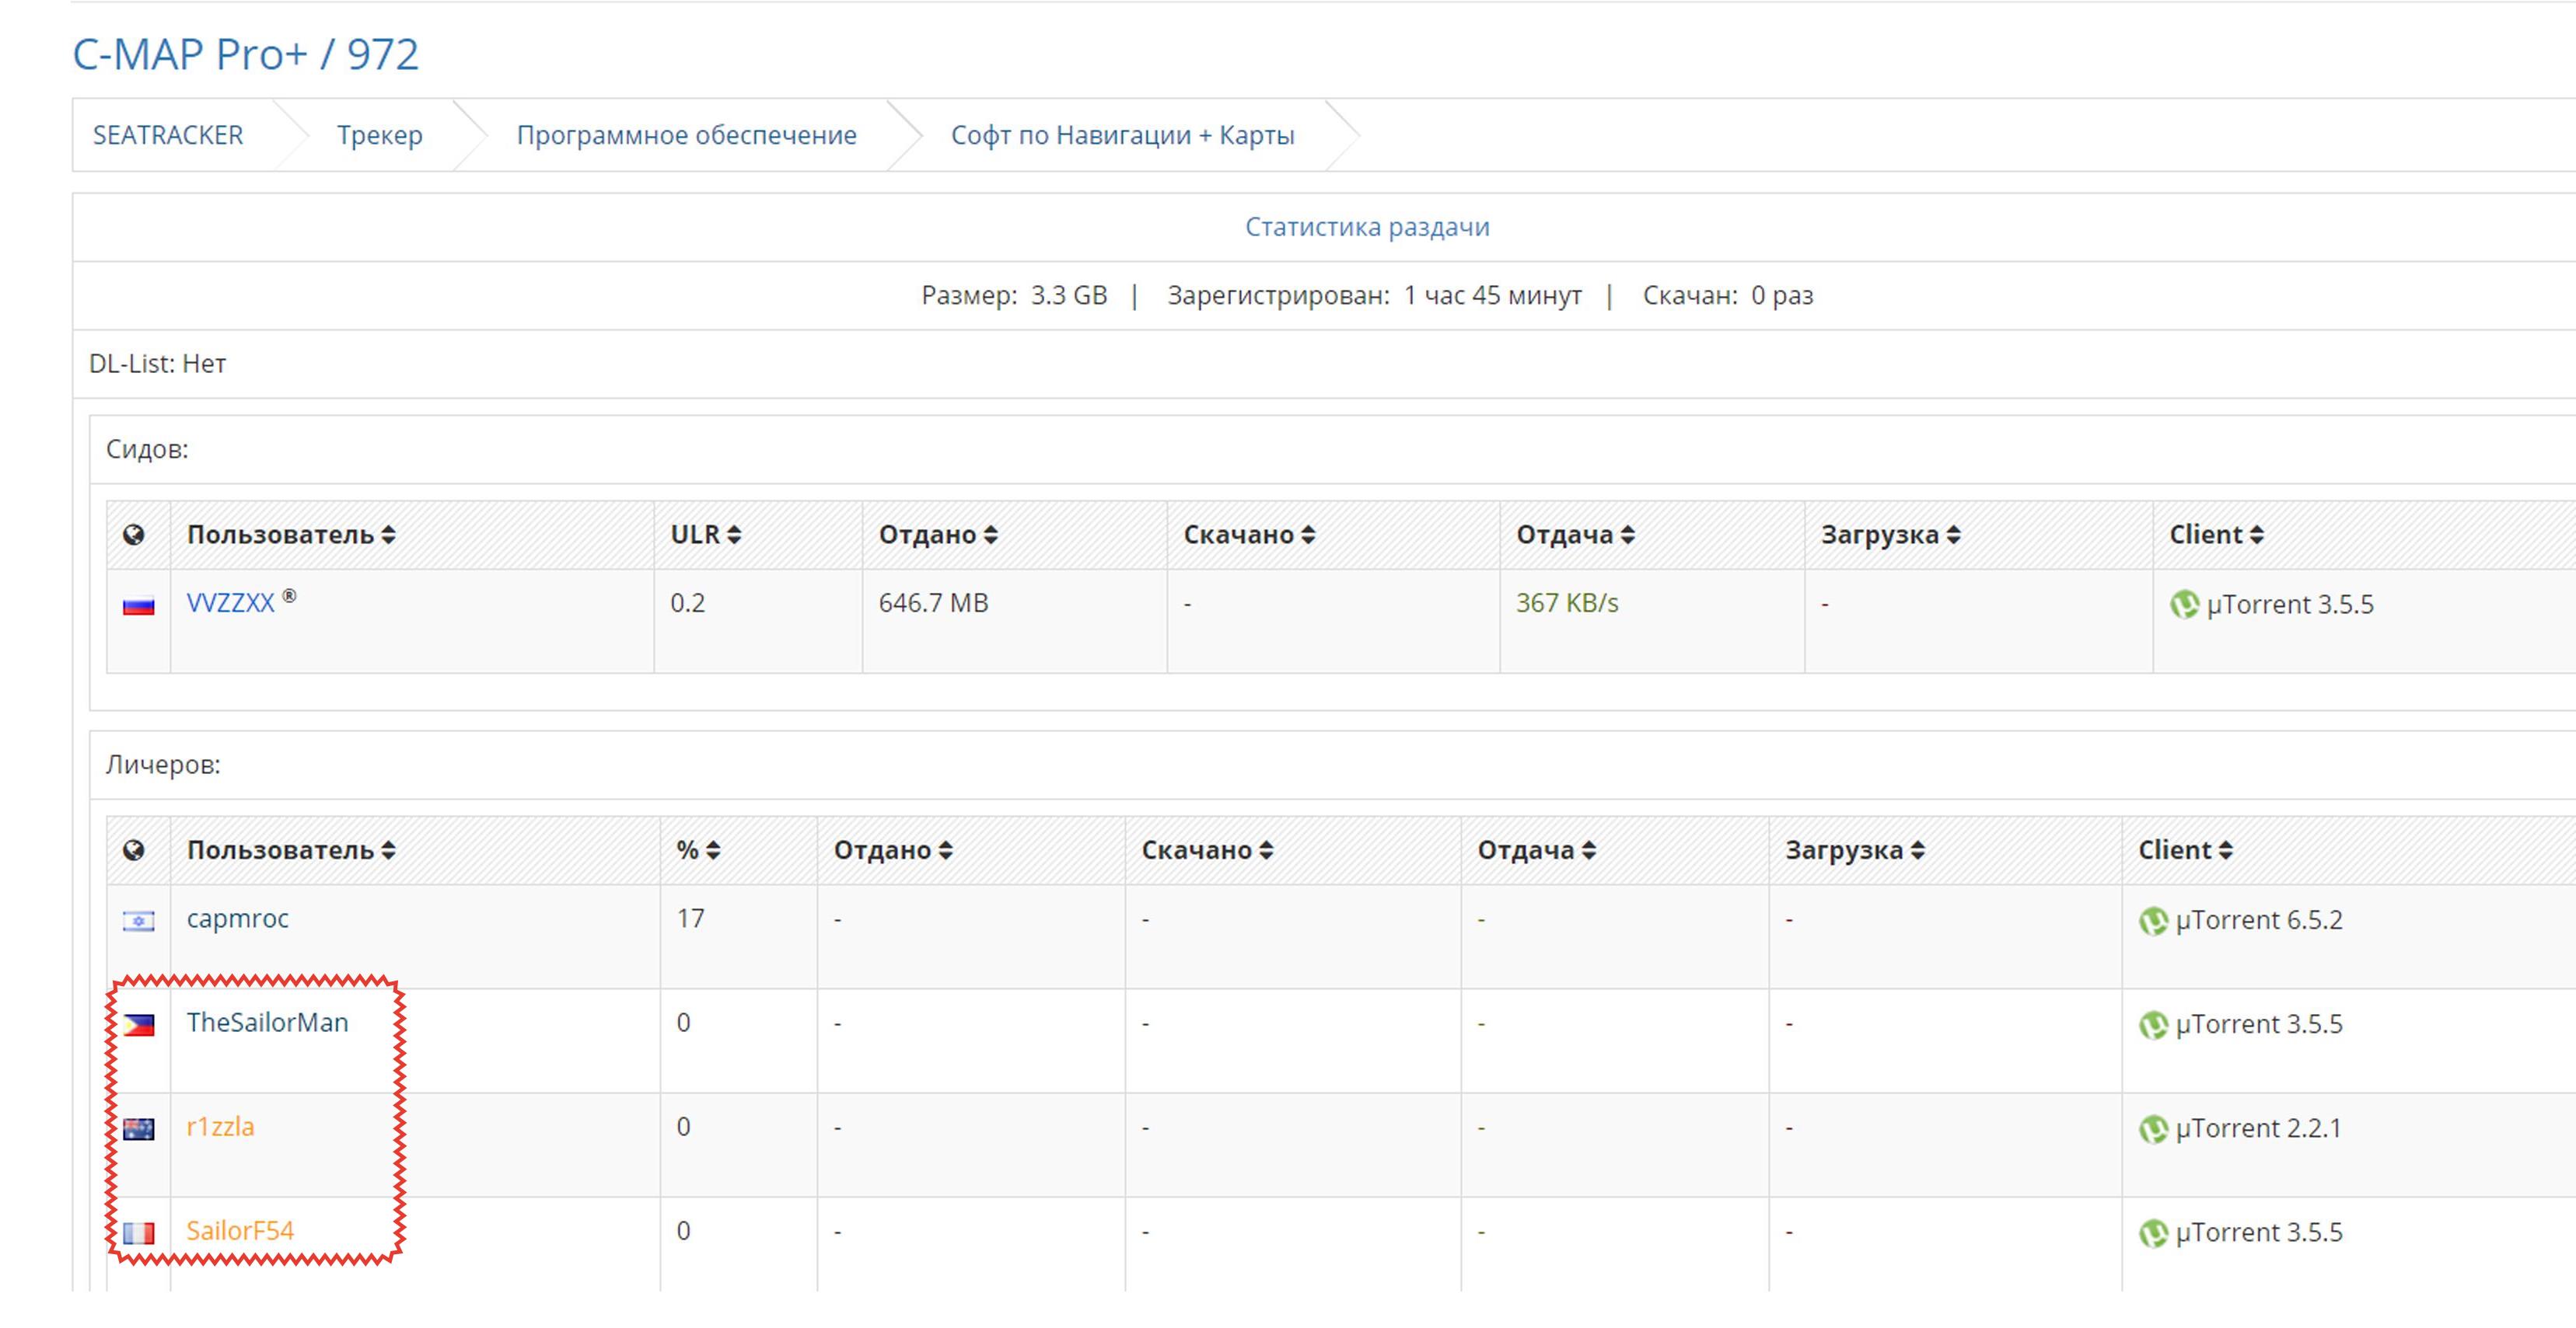Sort seeders by Пользователь column
The width and height of the screenshot is (2576, 1328).
click(x=290, y=535)
